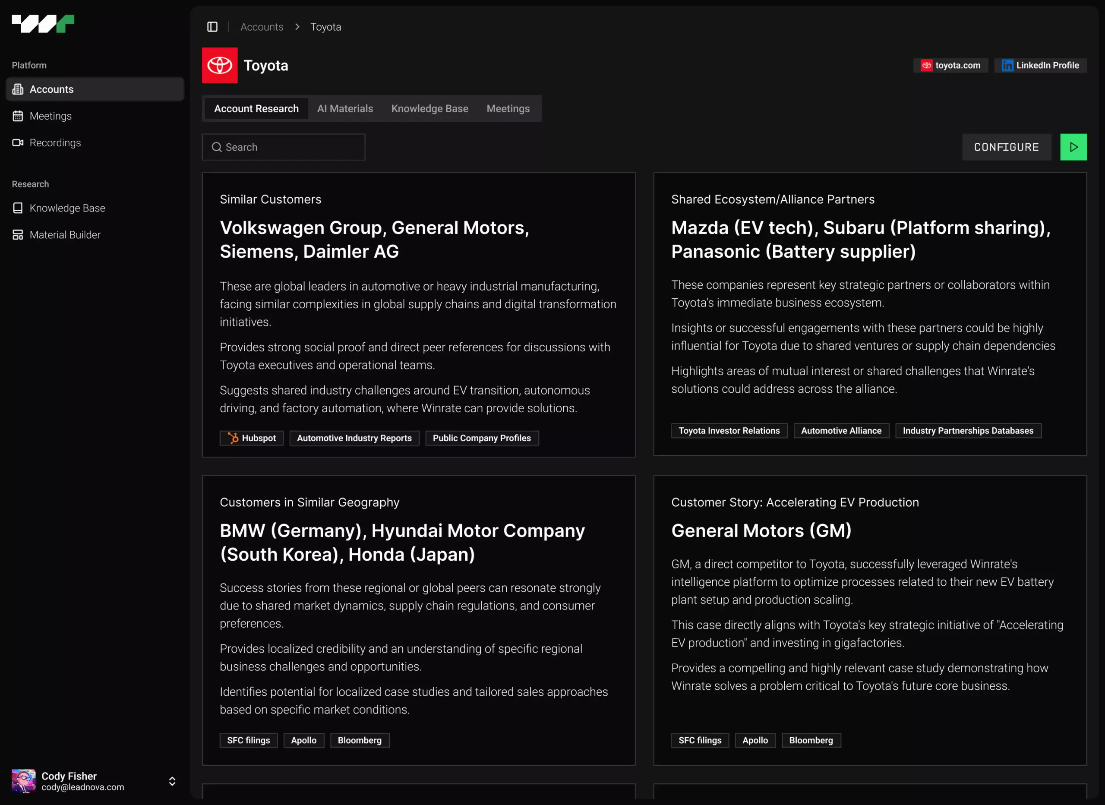Click the magnifier icon in search box
This screenshot has height=805, width=1105.
click(217, 147)
